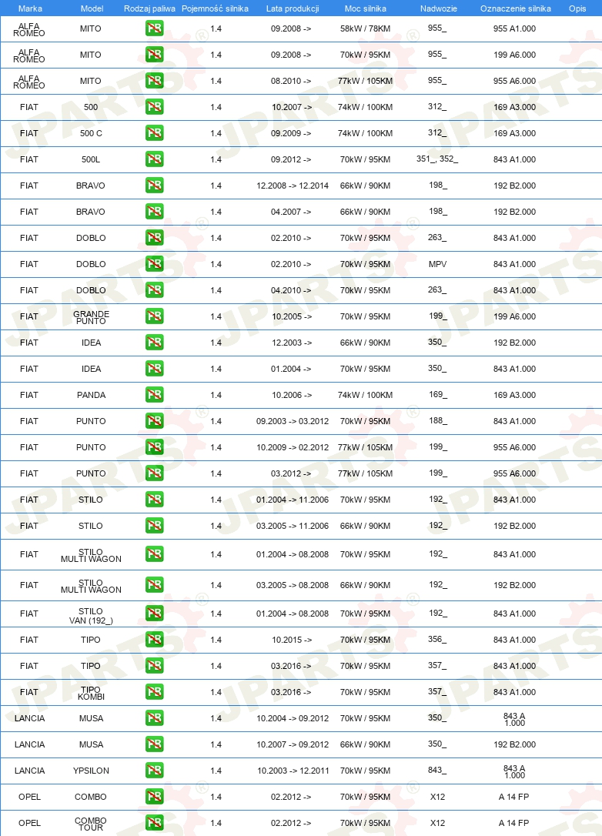Click fuel icon for Stilo Van (192_)
602x836 pixels.
[x=155, y=613]
